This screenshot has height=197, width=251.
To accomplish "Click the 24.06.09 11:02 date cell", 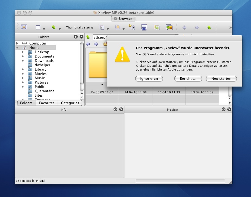I will [102, 92].
